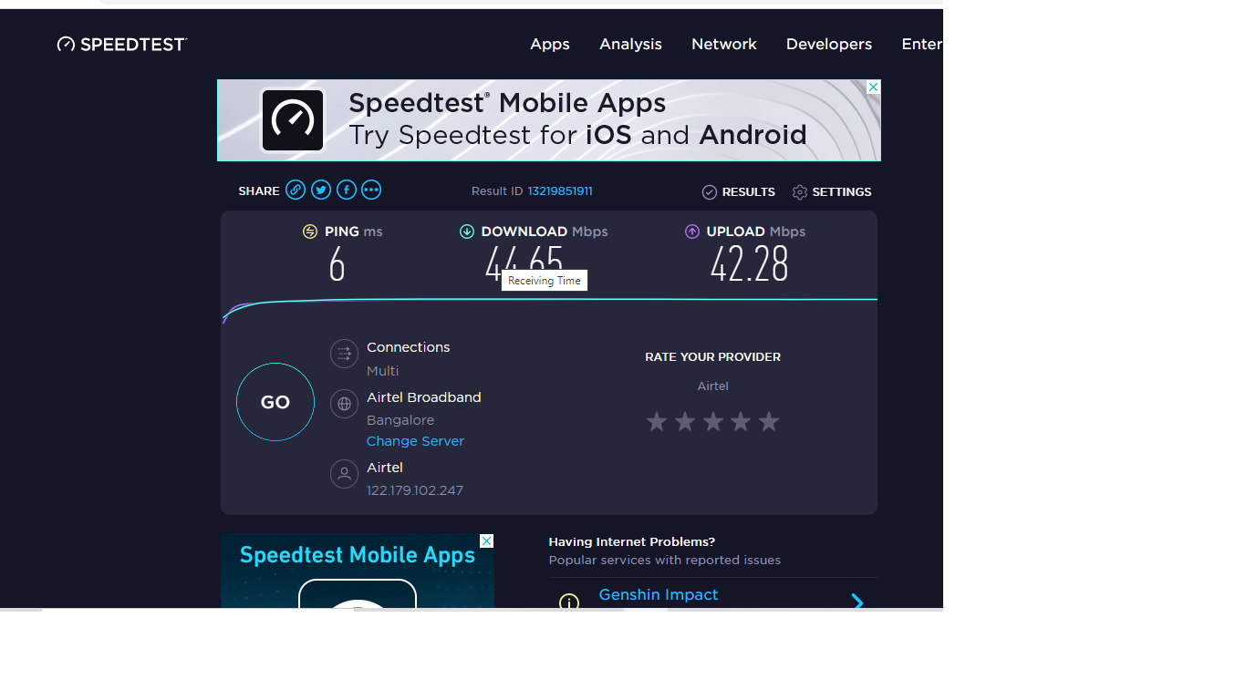Screen dimensions: 1246x700
Task: Click the Download arrow icon
Action: pyautogui.click(x=467, y=232)
